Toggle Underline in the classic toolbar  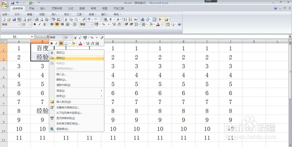click(44, 24)
